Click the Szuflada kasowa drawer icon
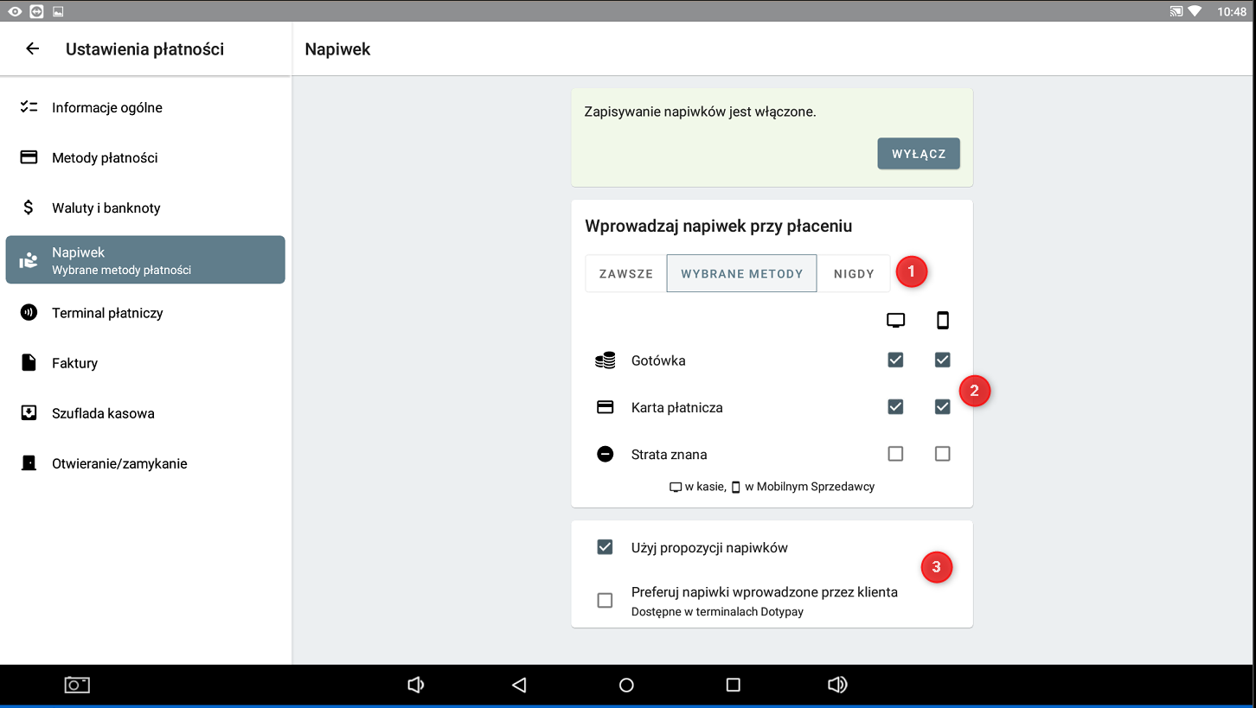Screen dimensions: 1256x708 click(29, 413)
